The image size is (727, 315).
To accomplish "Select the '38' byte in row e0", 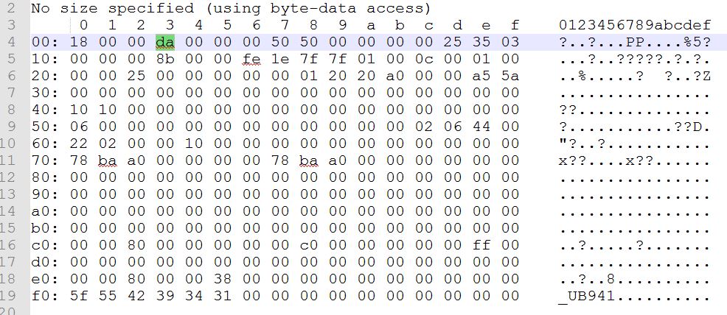I will pyautogui.click(x=223, y=279).
